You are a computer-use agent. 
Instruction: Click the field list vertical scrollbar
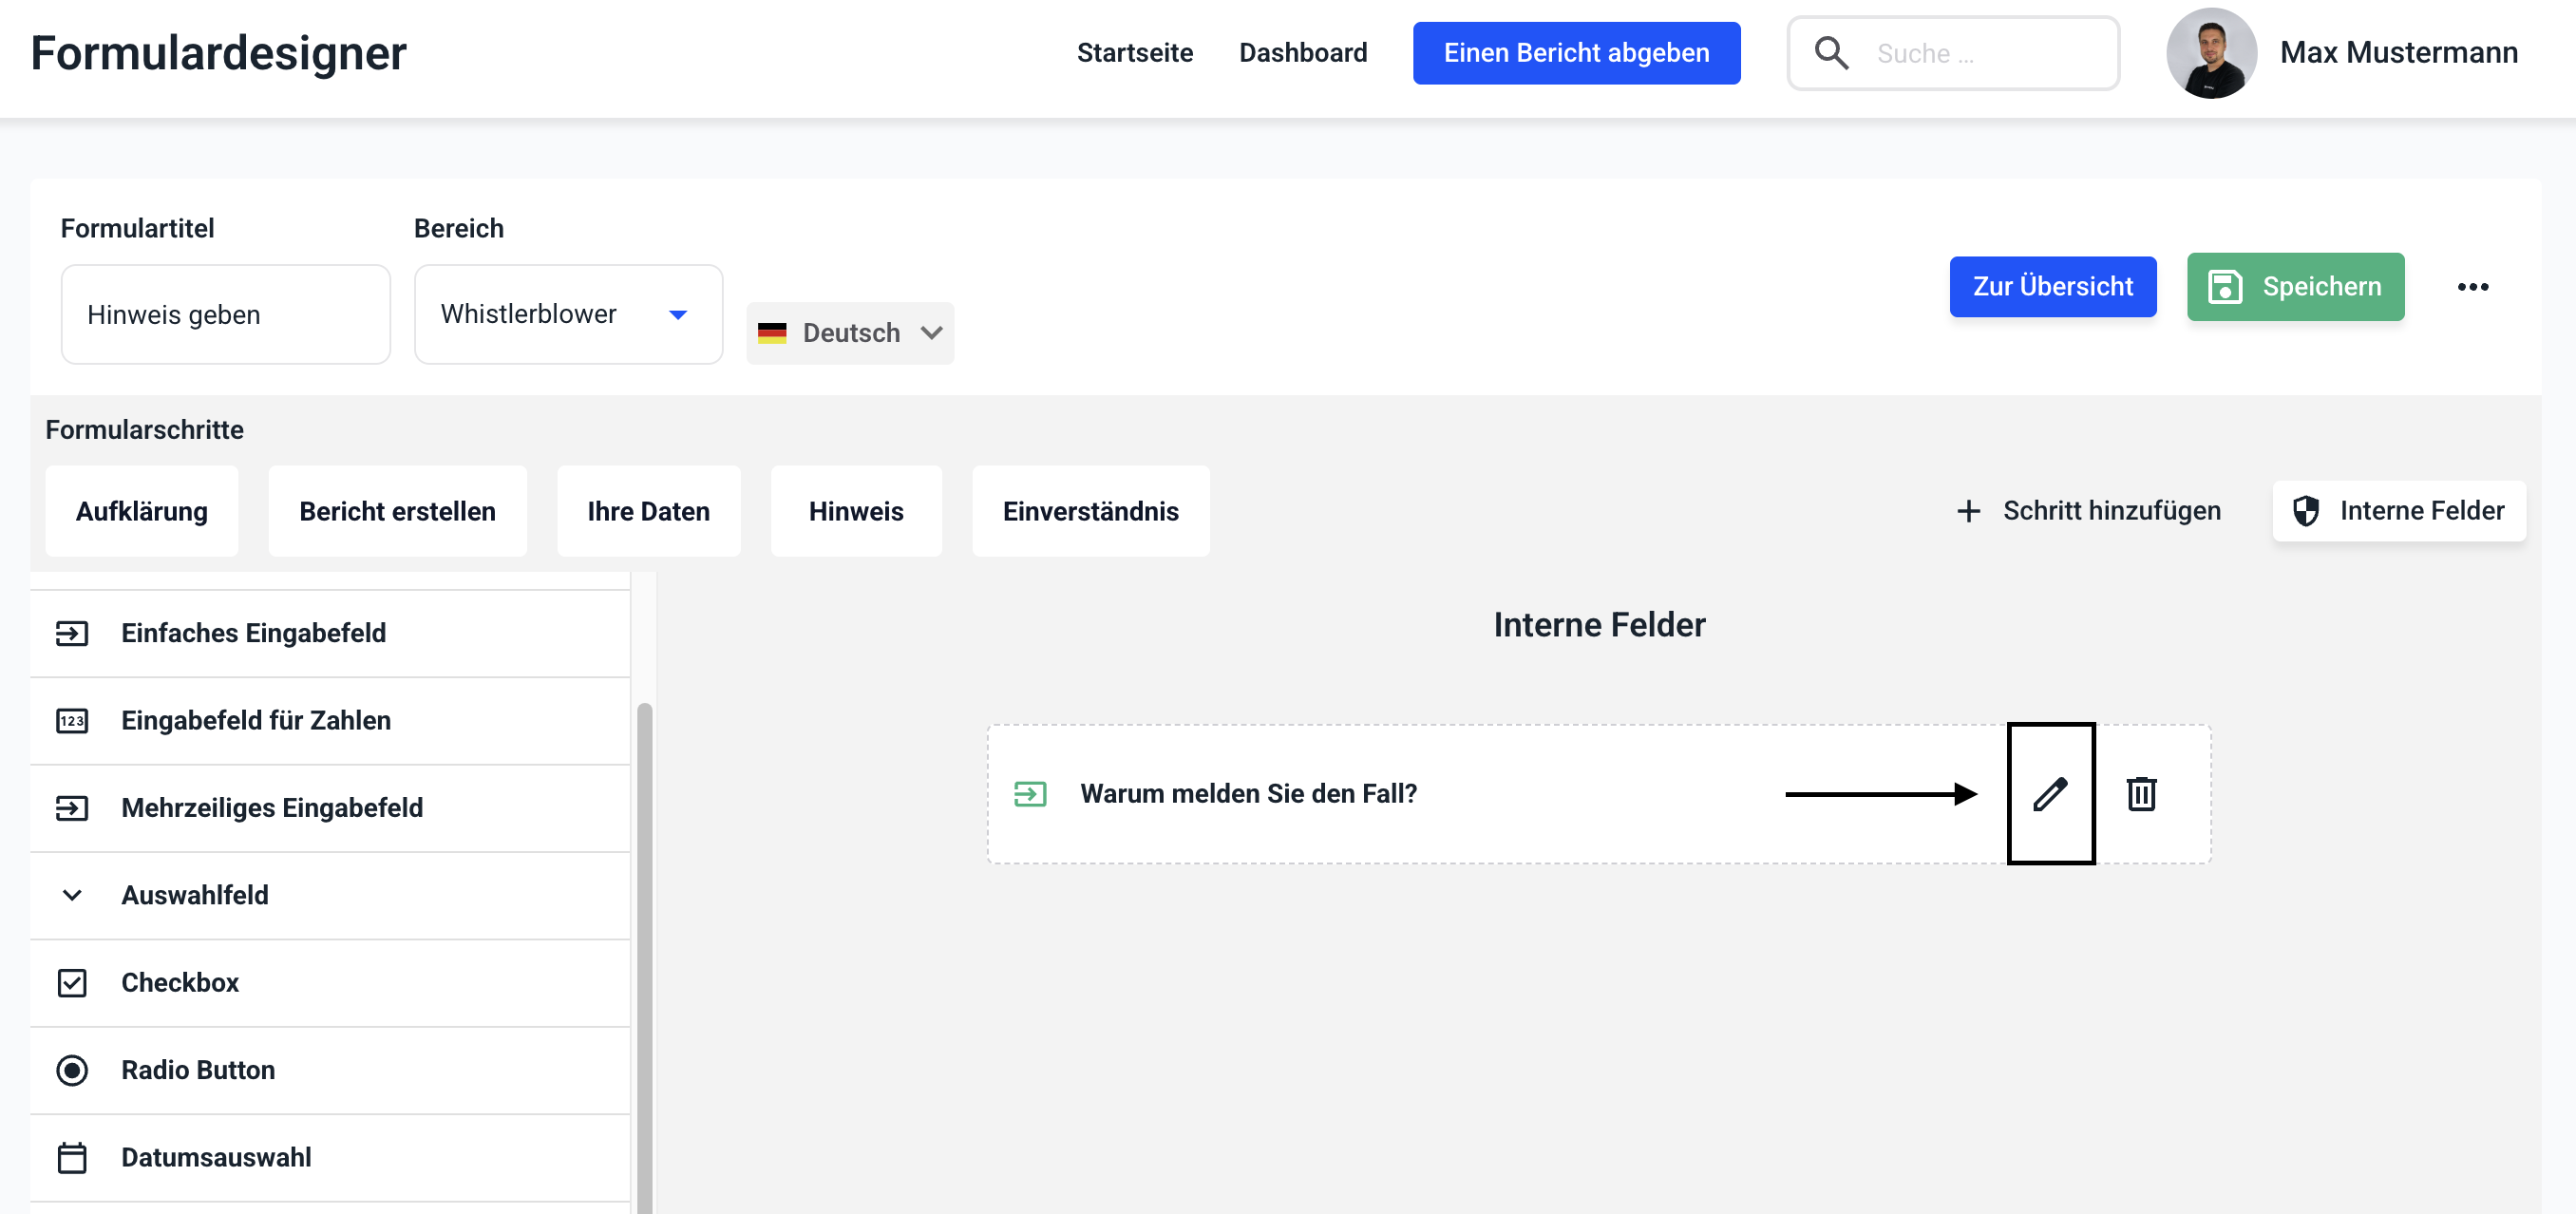pos(644,950)
